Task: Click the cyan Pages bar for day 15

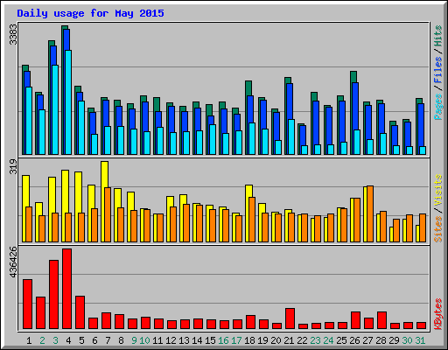Action: 213,139
